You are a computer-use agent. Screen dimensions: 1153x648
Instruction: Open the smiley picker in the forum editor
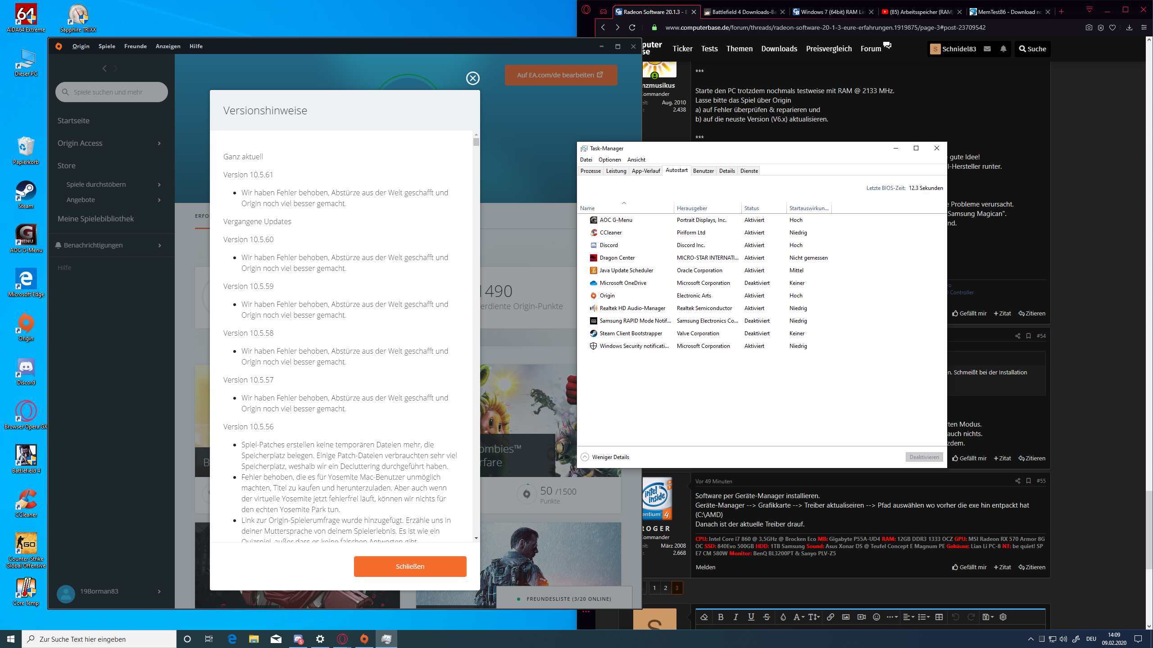[876, 617]
